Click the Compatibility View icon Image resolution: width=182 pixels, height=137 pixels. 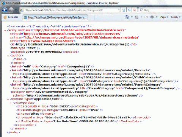click(124, 10)
